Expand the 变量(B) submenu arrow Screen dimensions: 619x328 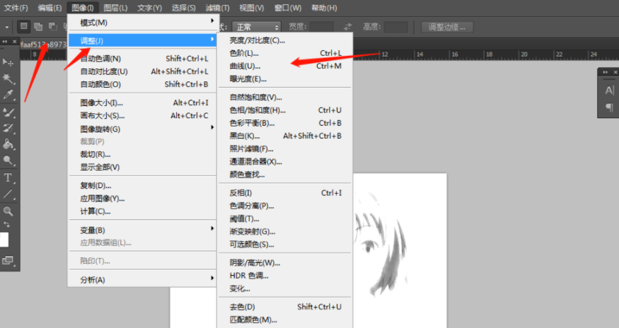point(212,228)
